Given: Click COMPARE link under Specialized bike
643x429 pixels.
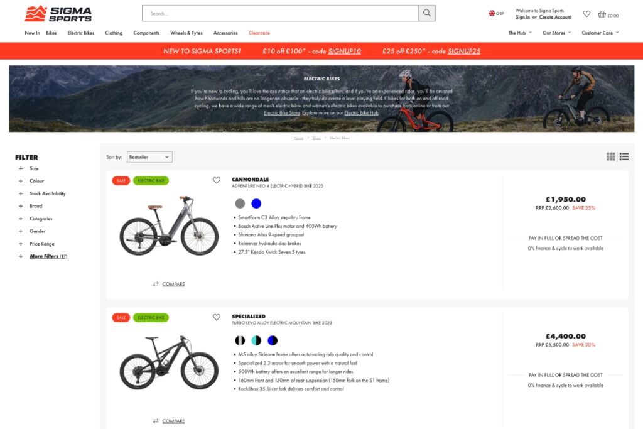Looking at the screenshot, I should 173,421.
